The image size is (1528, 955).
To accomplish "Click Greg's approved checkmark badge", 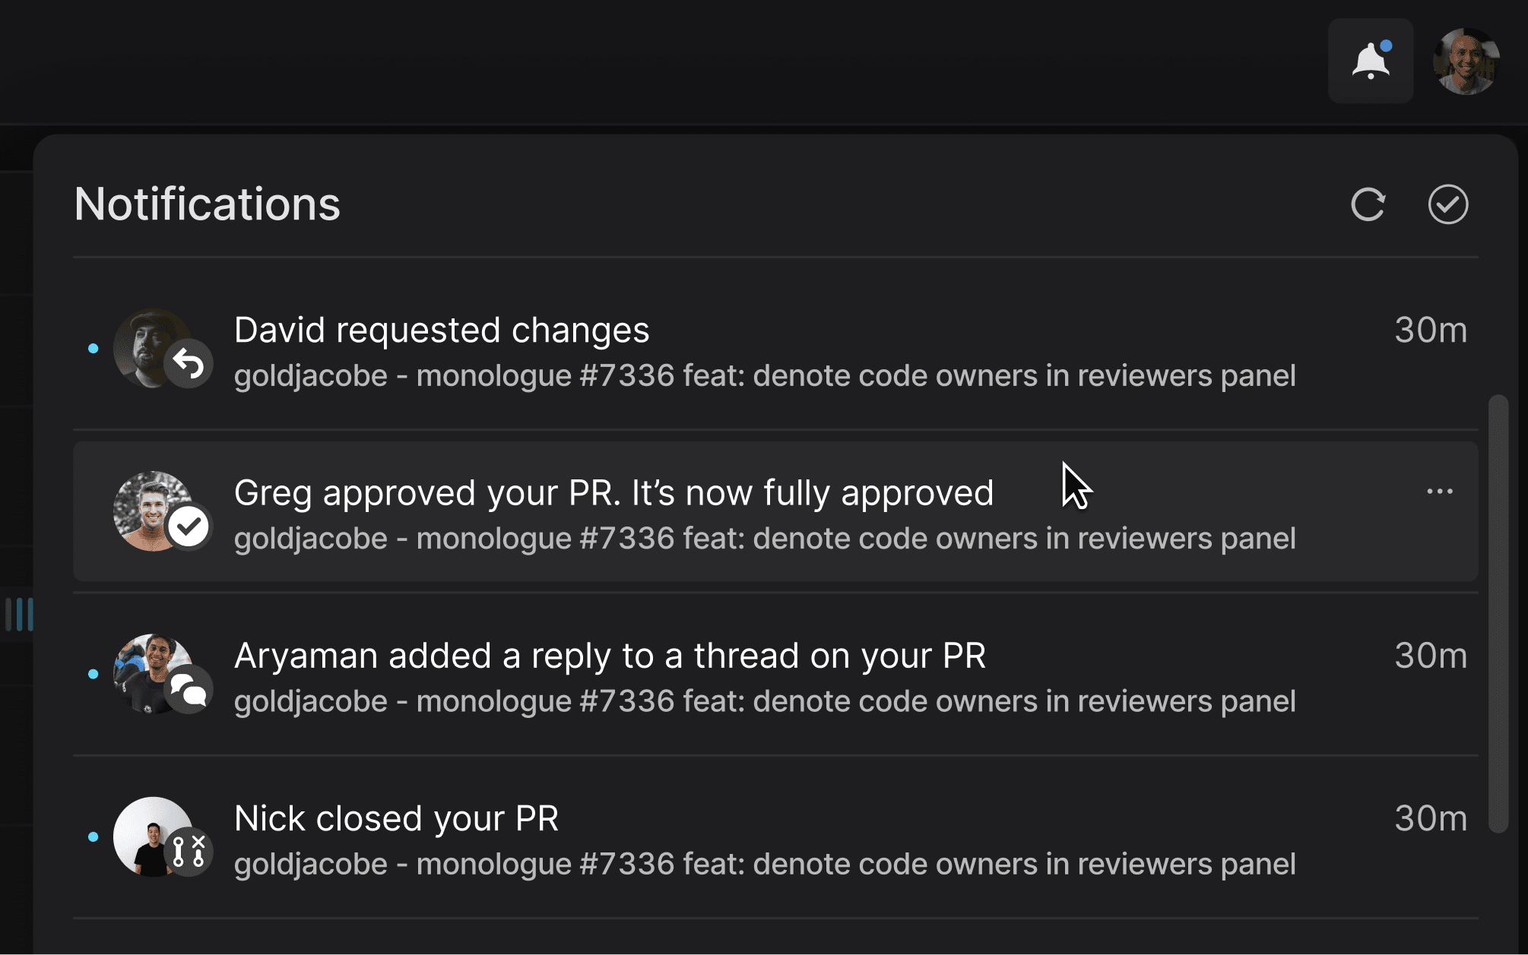I will [189, 526].
